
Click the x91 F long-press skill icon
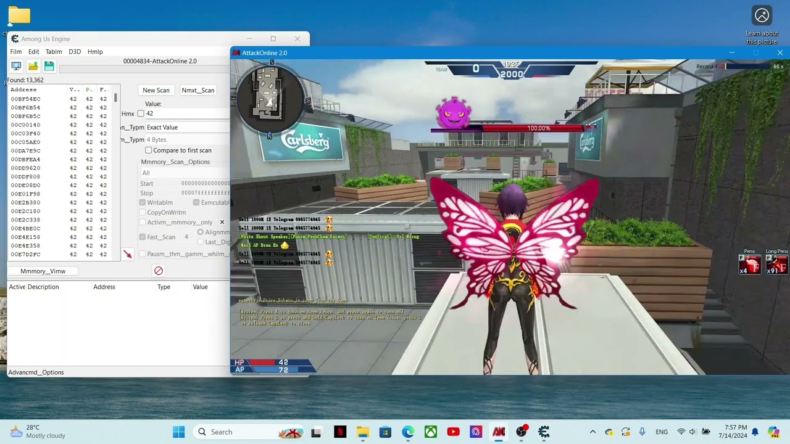[x=776, y=265]
